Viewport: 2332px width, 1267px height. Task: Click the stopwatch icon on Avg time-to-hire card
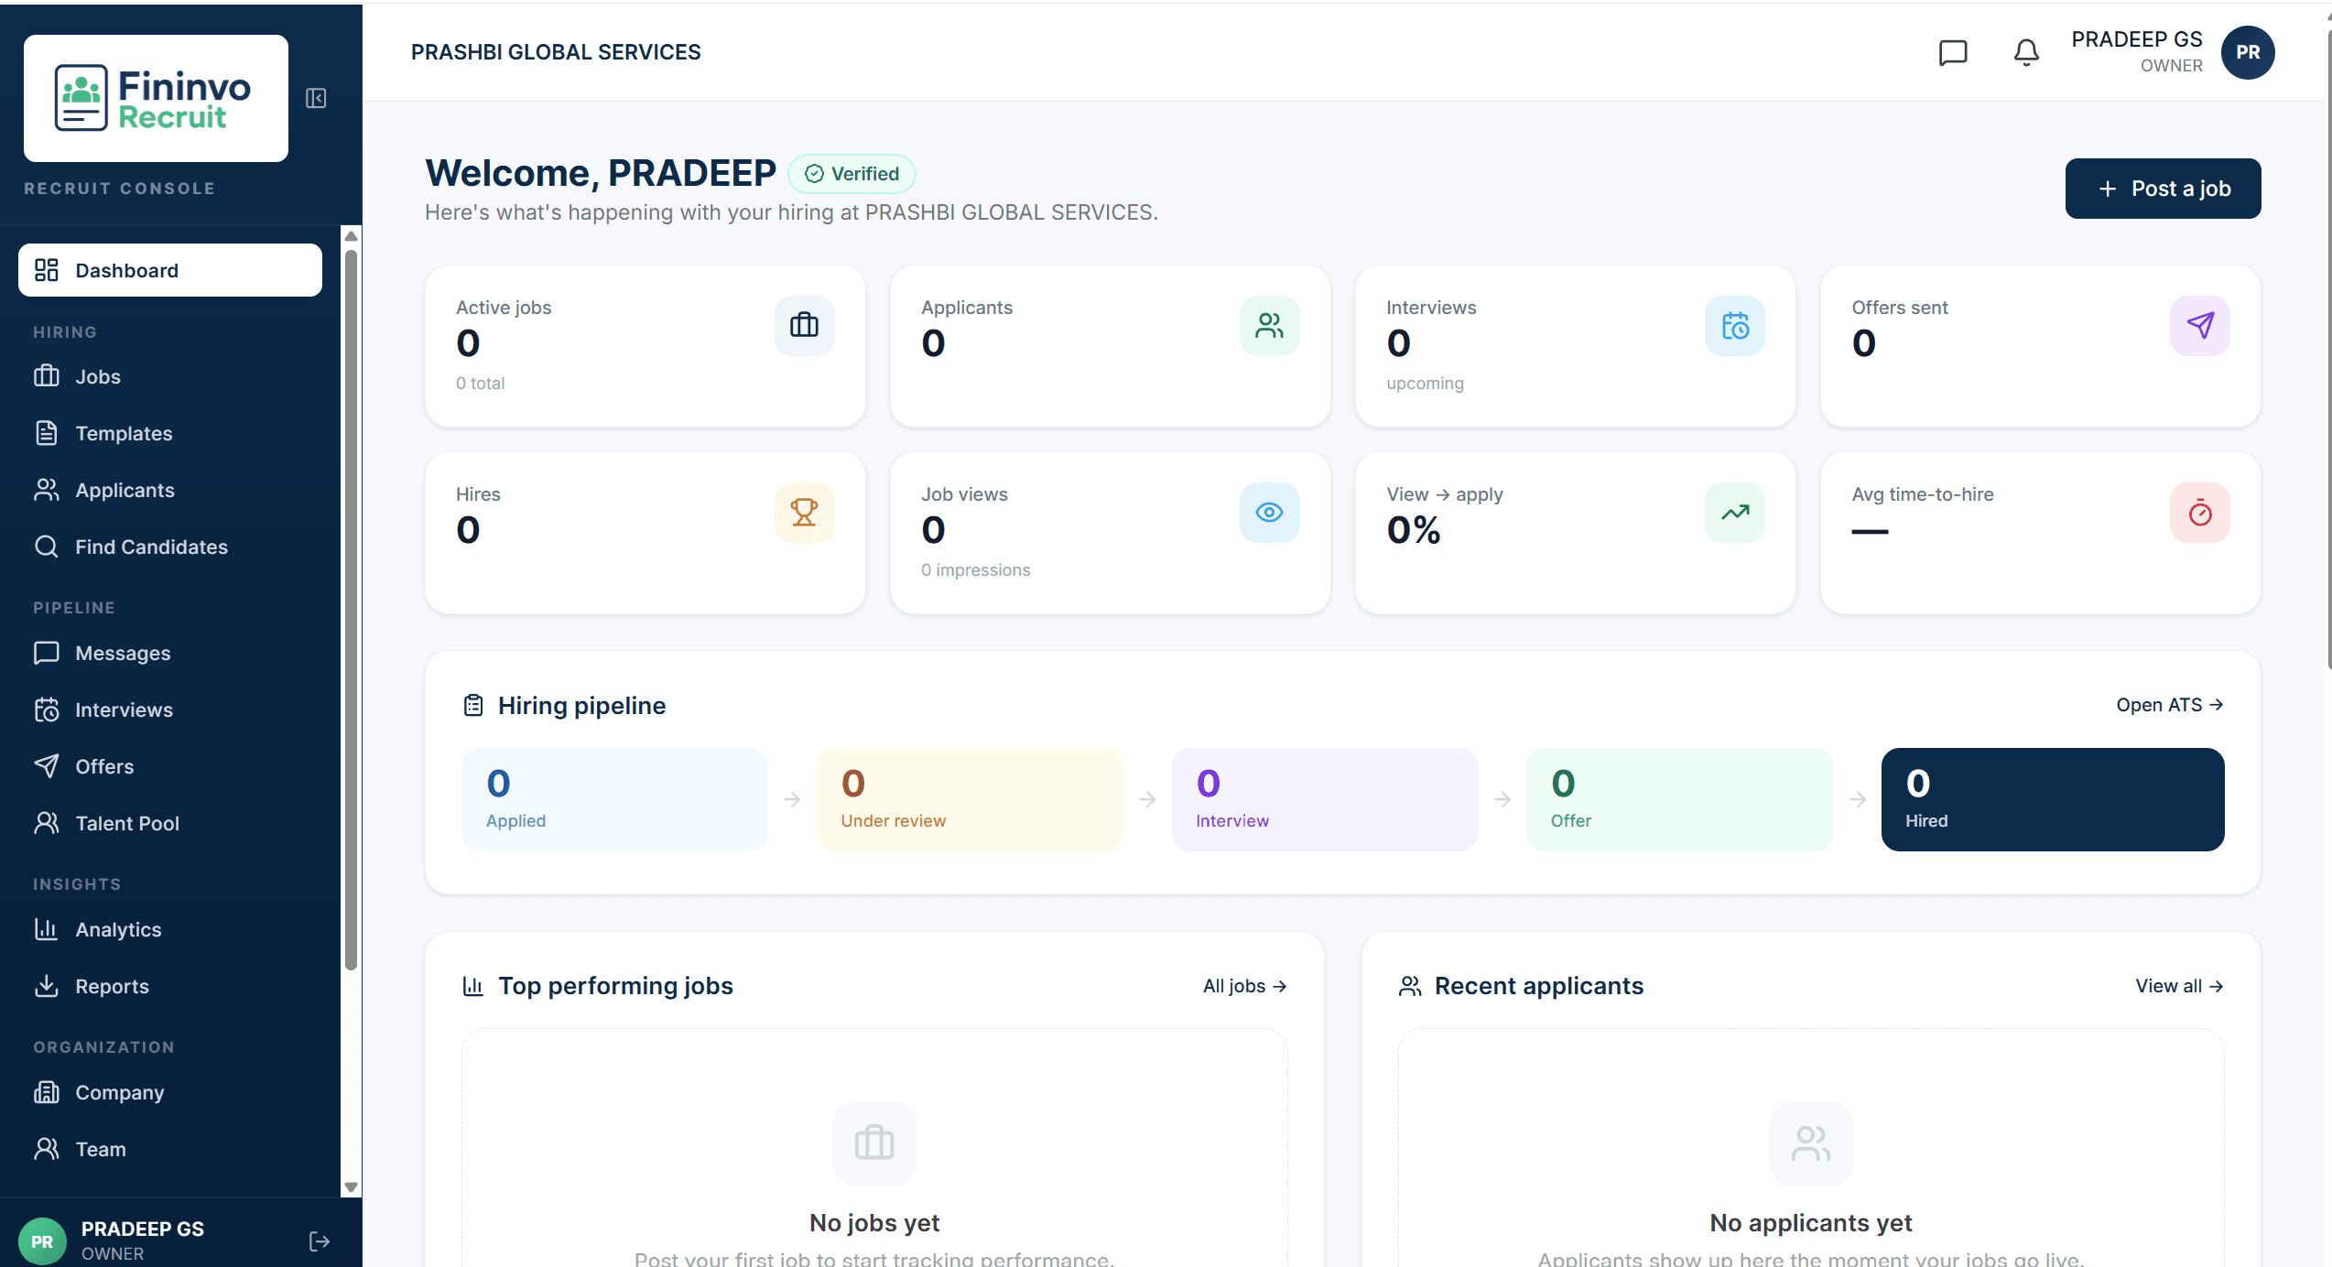pos(2199,512)
